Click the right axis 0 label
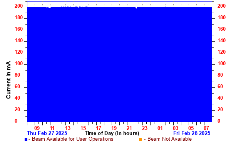The height and width of the screenshot is (143, 231). [219, 121]
